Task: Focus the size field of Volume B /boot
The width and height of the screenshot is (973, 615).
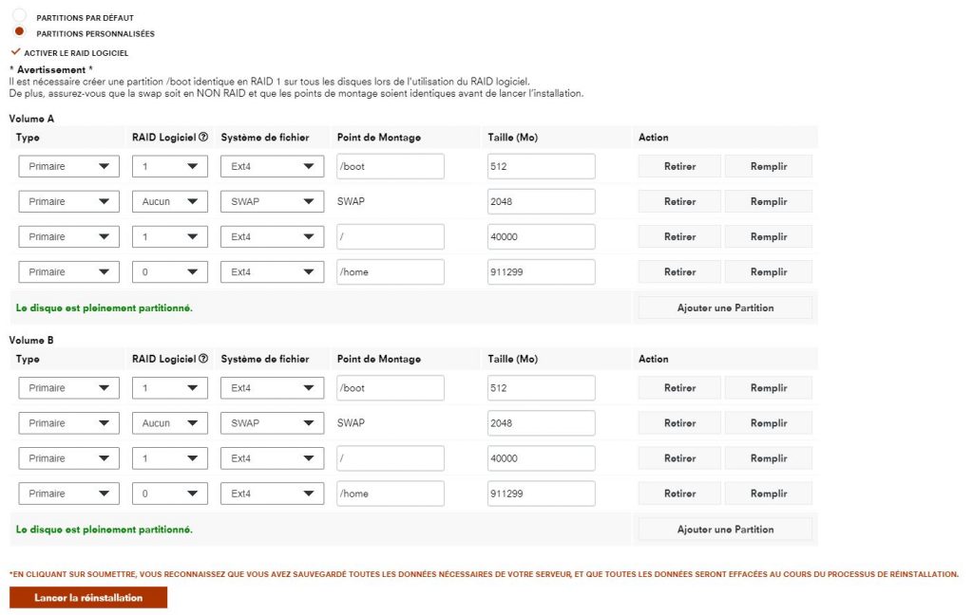Action: click(541, 389)
